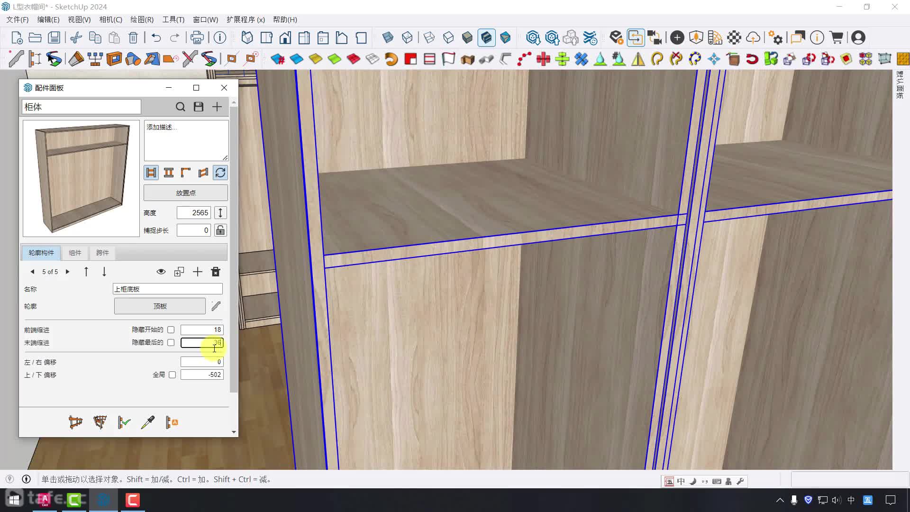Viewport: 910px width, 512px height.
Task: Toggle the second orange placement mode button
Action: tap(168, 173)
